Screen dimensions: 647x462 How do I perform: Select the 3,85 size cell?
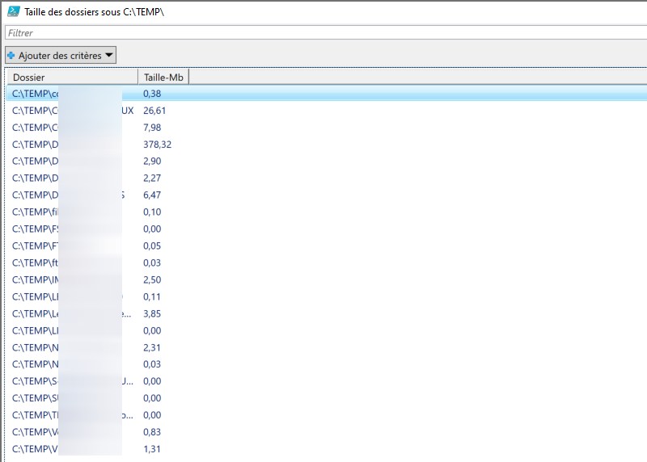[152, 313]
